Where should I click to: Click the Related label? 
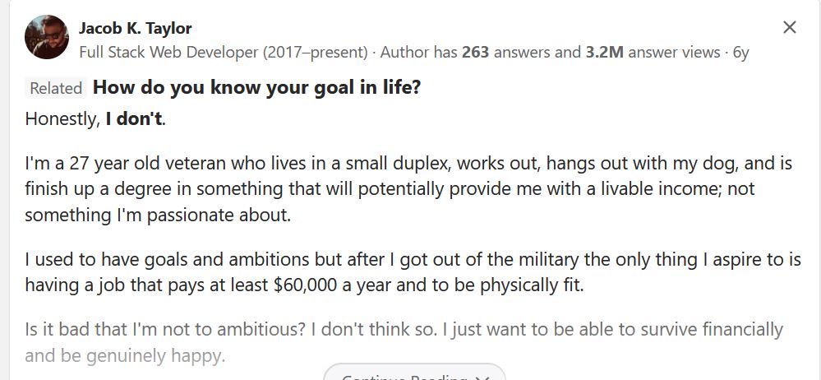[56, 89]
